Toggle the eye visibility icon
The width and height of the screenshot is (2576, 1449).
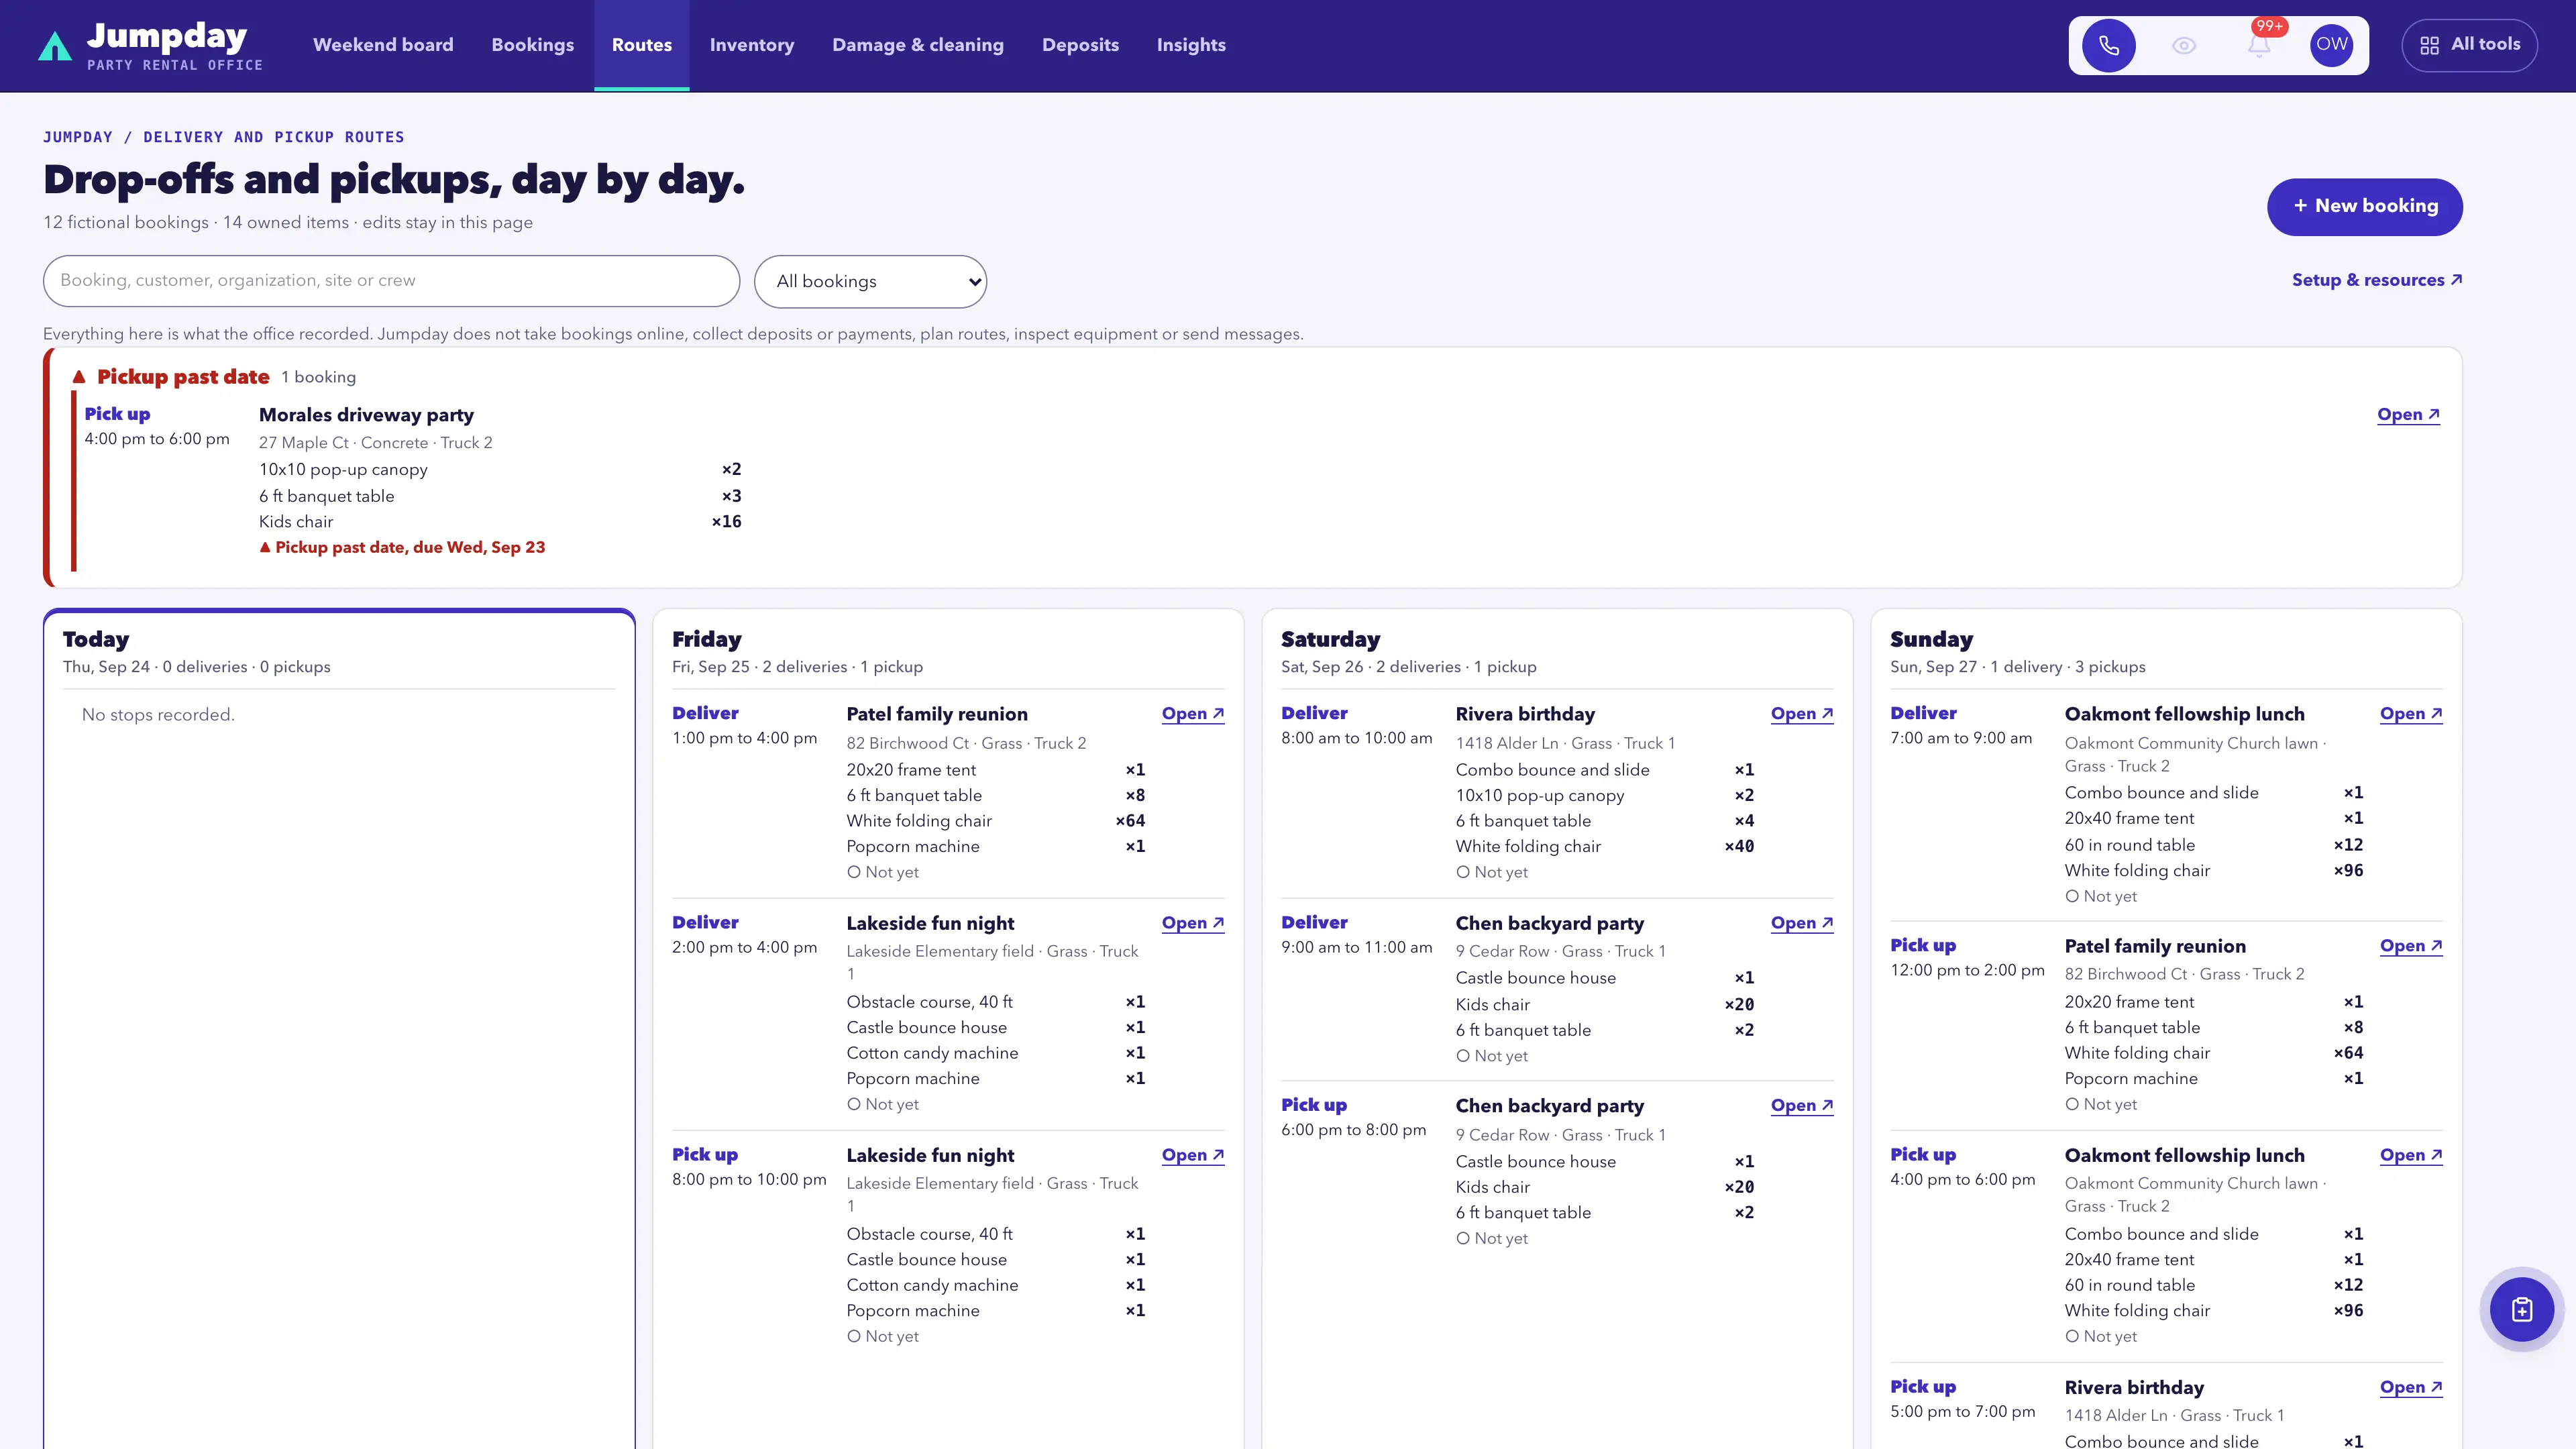point(2184,45)
